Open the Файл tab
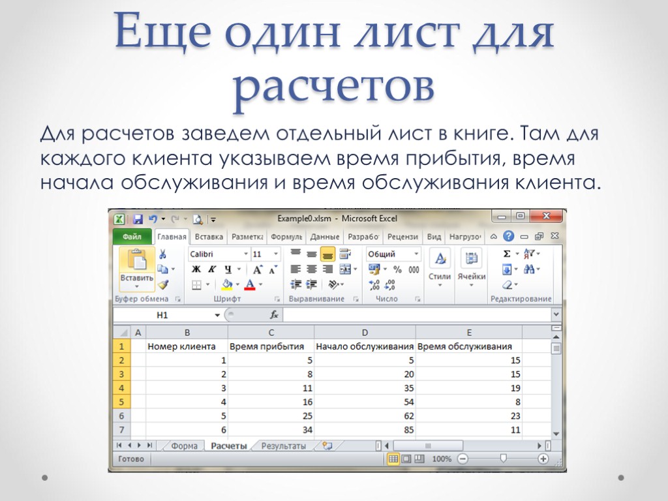The height and width of the screenshot is (501, 668). click(x=132, y=237)
